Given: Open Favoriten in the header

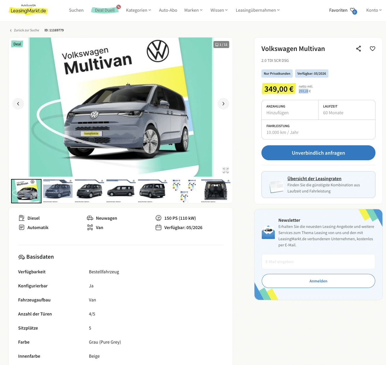Looking at the screenshot, I should tap(338, 10).
